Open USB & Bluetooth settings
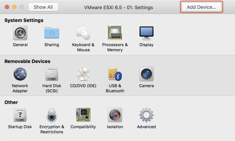Viewport: 235px width, 141px height. click(115, 74)
